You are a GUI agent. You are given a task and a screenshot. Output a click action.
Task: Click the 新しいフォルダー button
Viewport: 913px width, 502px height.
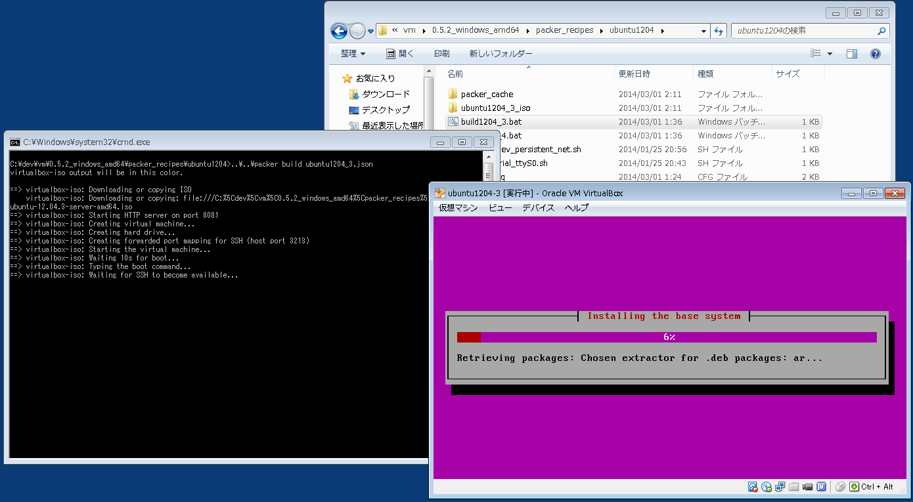(x=501, y=54)
